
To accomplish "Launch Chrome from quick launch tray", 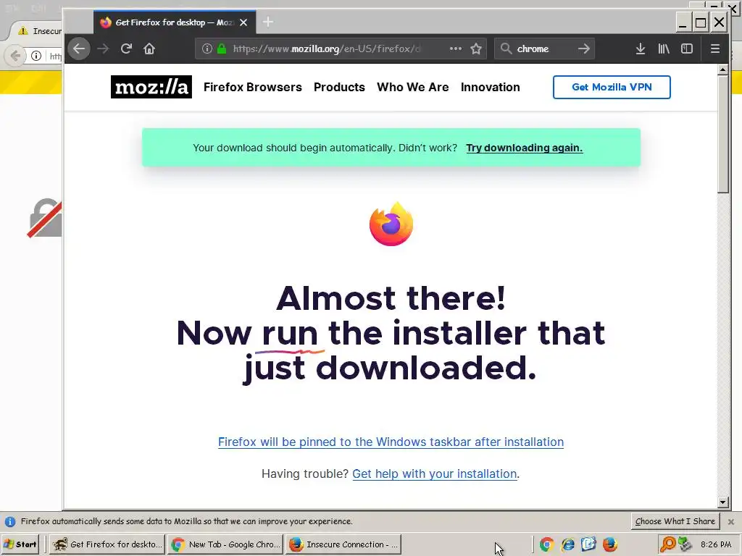I will pyautogui.click(x=546, y=544).
